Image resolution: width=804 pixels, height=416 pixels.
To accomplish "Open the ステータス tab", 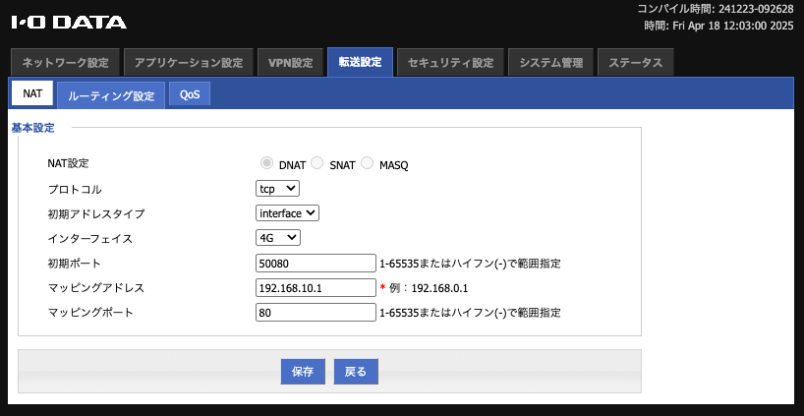I will 635,63.
